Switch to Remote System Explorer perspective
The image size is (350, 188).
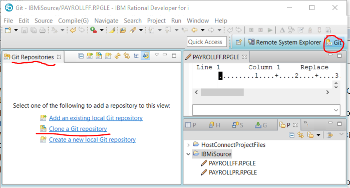(284, 42)
